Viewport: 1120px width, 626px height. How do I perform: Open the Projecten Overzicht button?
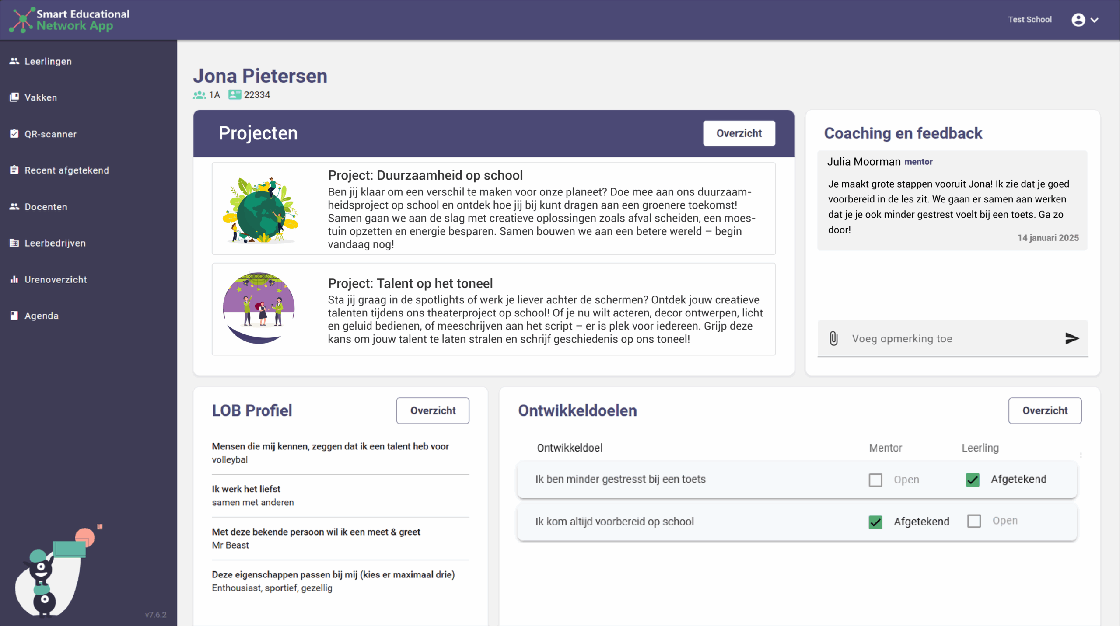point(739,133)
